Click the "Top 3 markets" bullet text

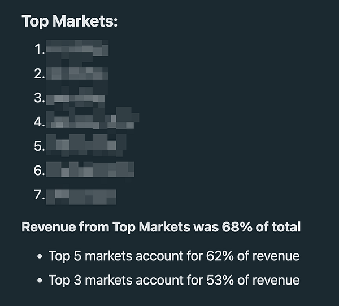[174, 280]
